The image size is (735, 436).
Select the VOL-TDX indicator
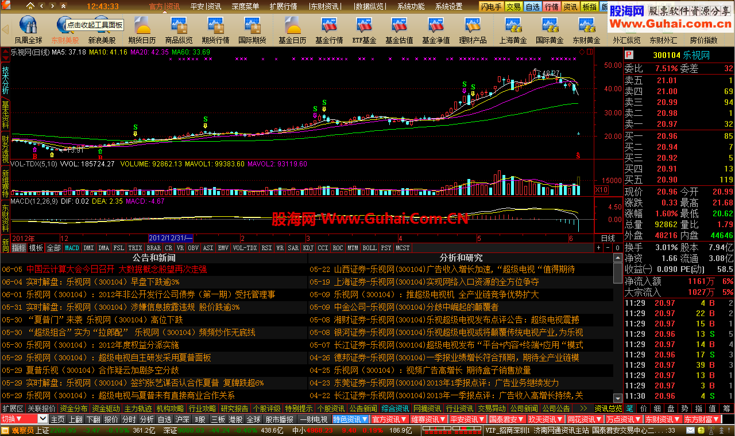(245, 248)
